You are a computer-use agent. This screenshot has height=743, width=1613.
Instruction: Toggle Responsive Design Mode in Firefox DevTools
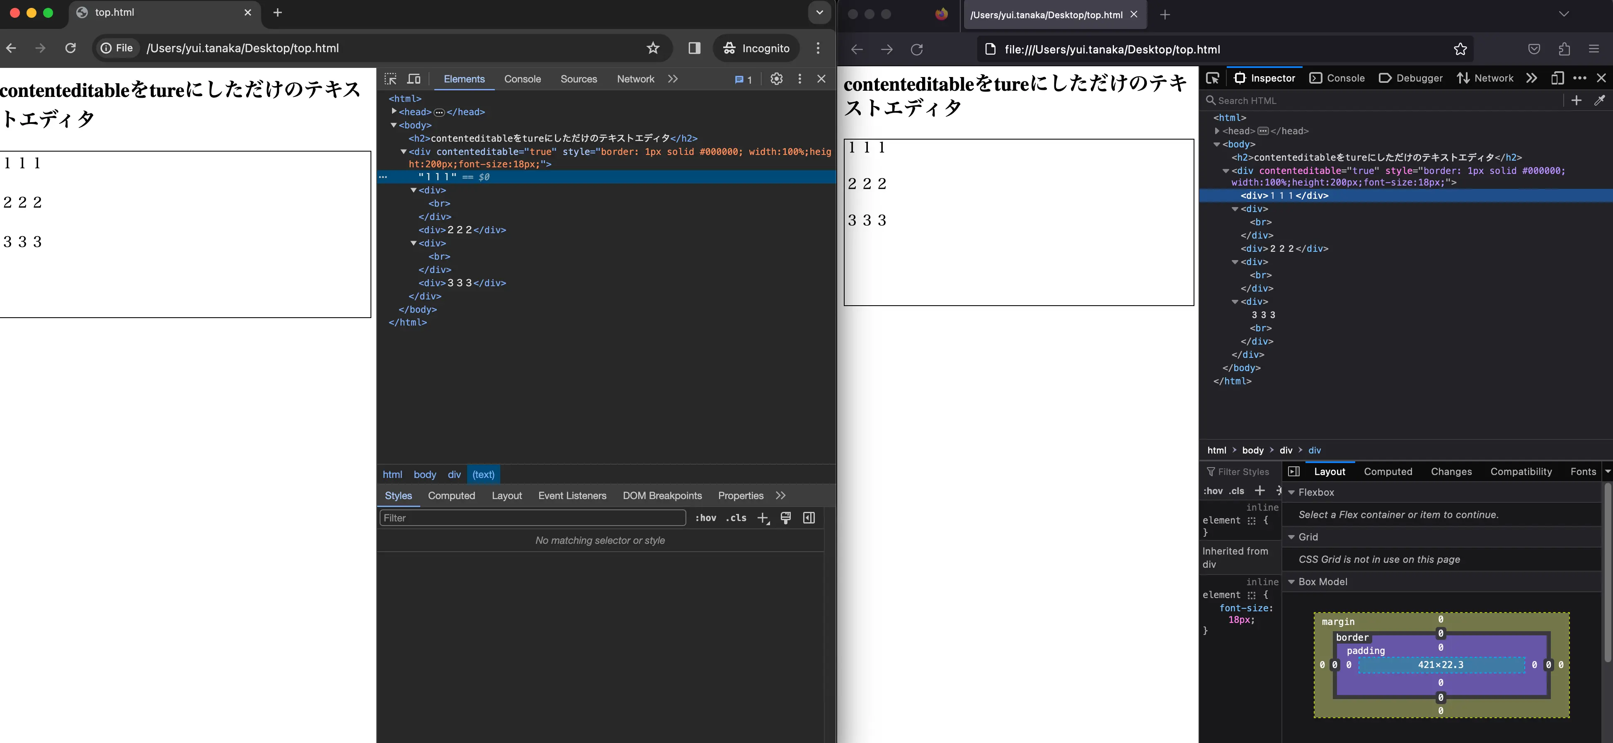pyautogui.click(x=1558, y=77)
